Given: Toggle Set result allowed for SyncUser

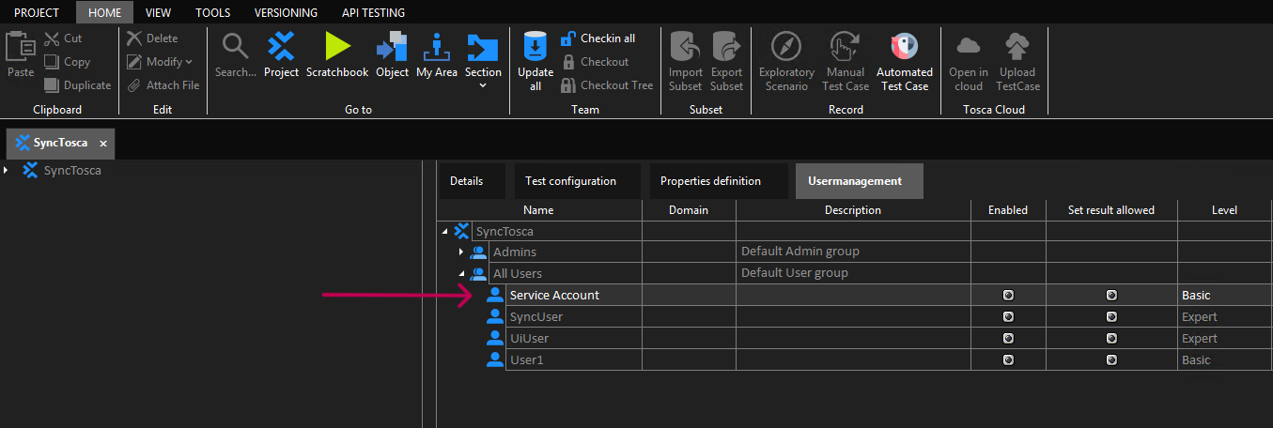Looking at the screenshot, I should pos(1111,317).
